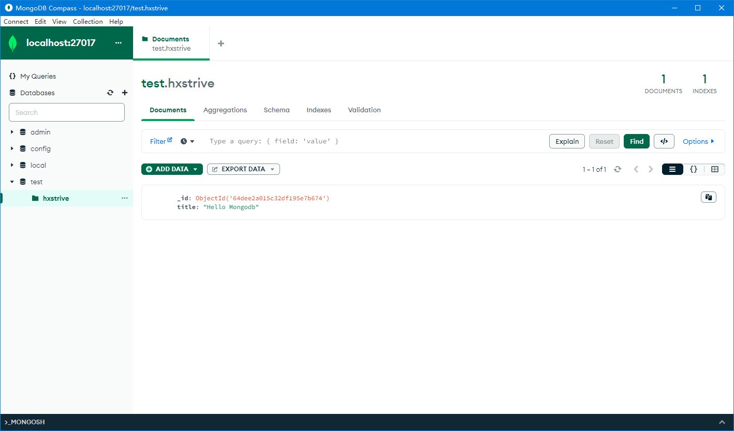
Task: Create a new database with plus icon
Action: (x=124, y=93)
